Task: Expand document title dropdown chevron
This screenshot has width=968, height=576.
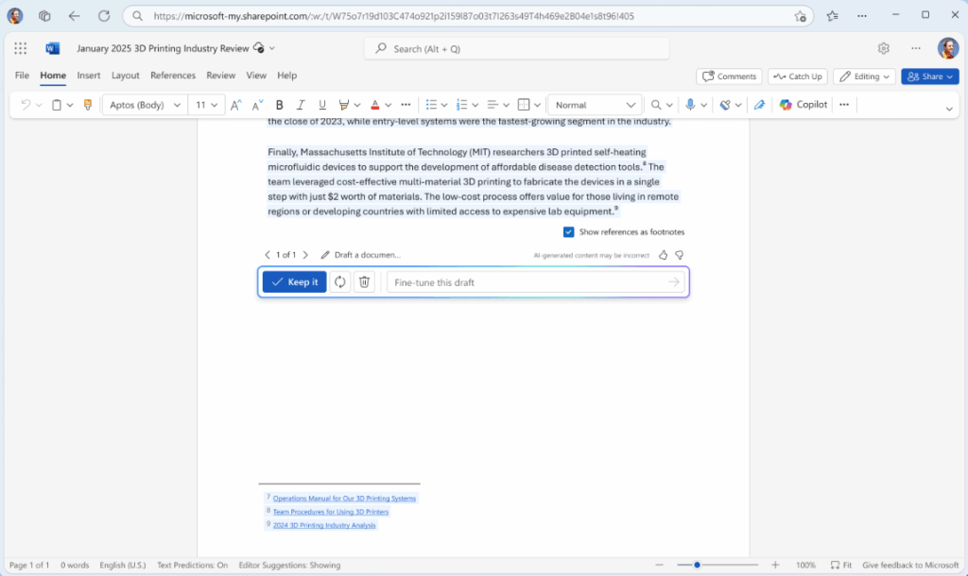Action: tap(271, 48)
